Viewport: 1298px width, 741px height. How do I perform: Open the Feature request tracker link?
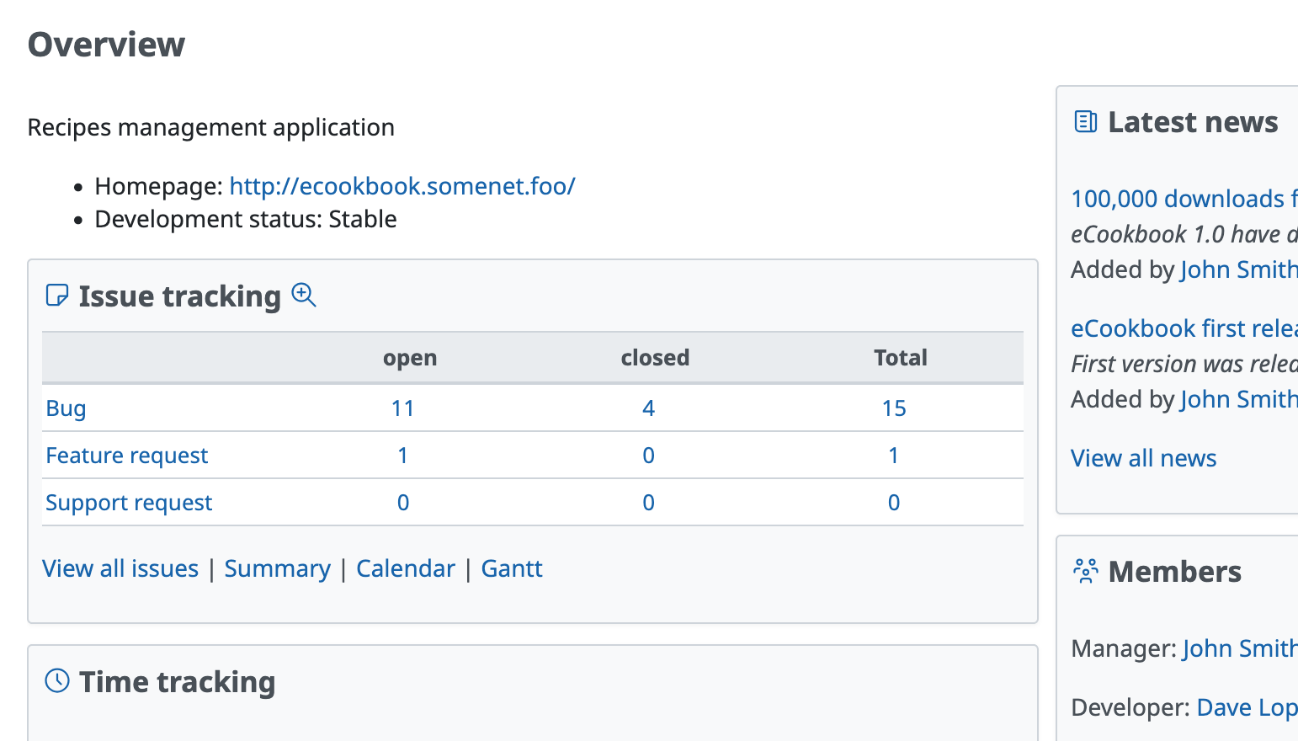[x=126, y=456]
